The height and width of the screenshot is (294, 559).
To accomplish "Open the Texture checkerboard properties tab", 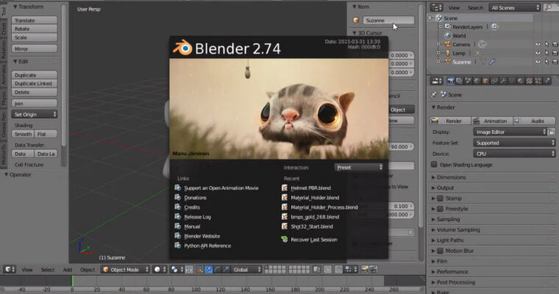I will (x=529, y=81).
